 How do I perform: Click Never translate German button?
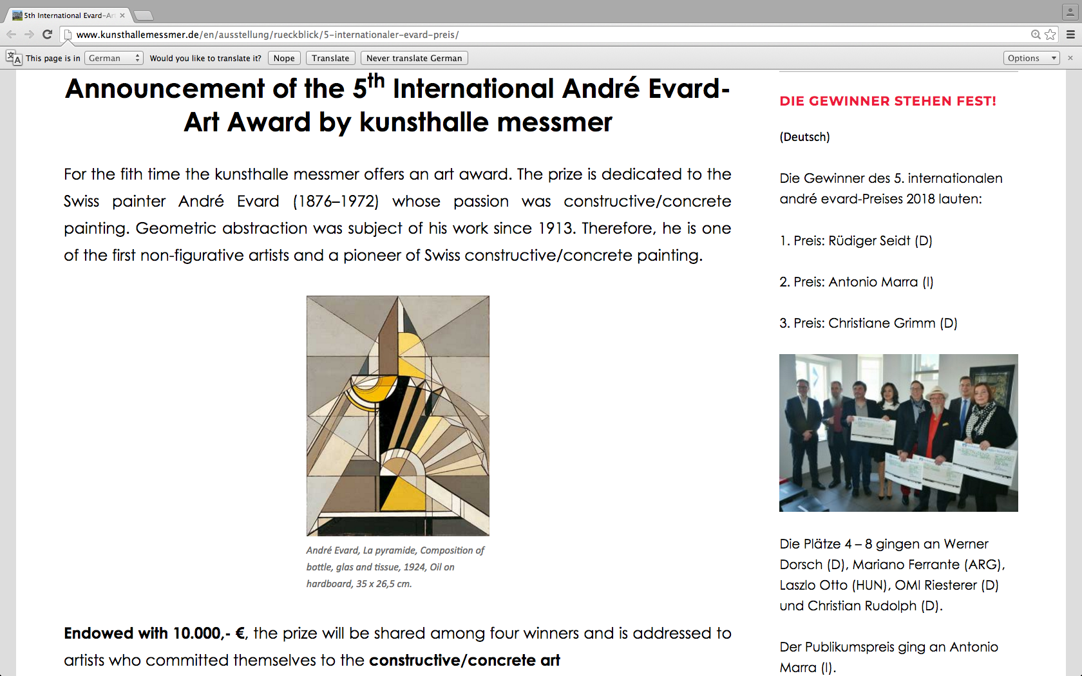tap(414, 58)
